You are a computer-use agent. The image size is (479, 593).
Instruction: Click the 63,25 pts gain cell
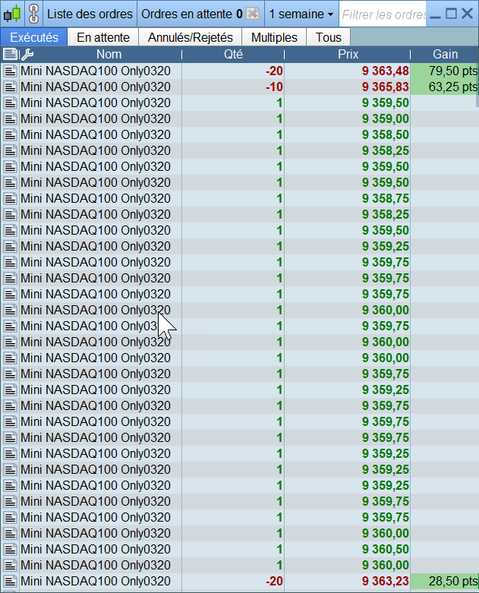click(445, 87)
